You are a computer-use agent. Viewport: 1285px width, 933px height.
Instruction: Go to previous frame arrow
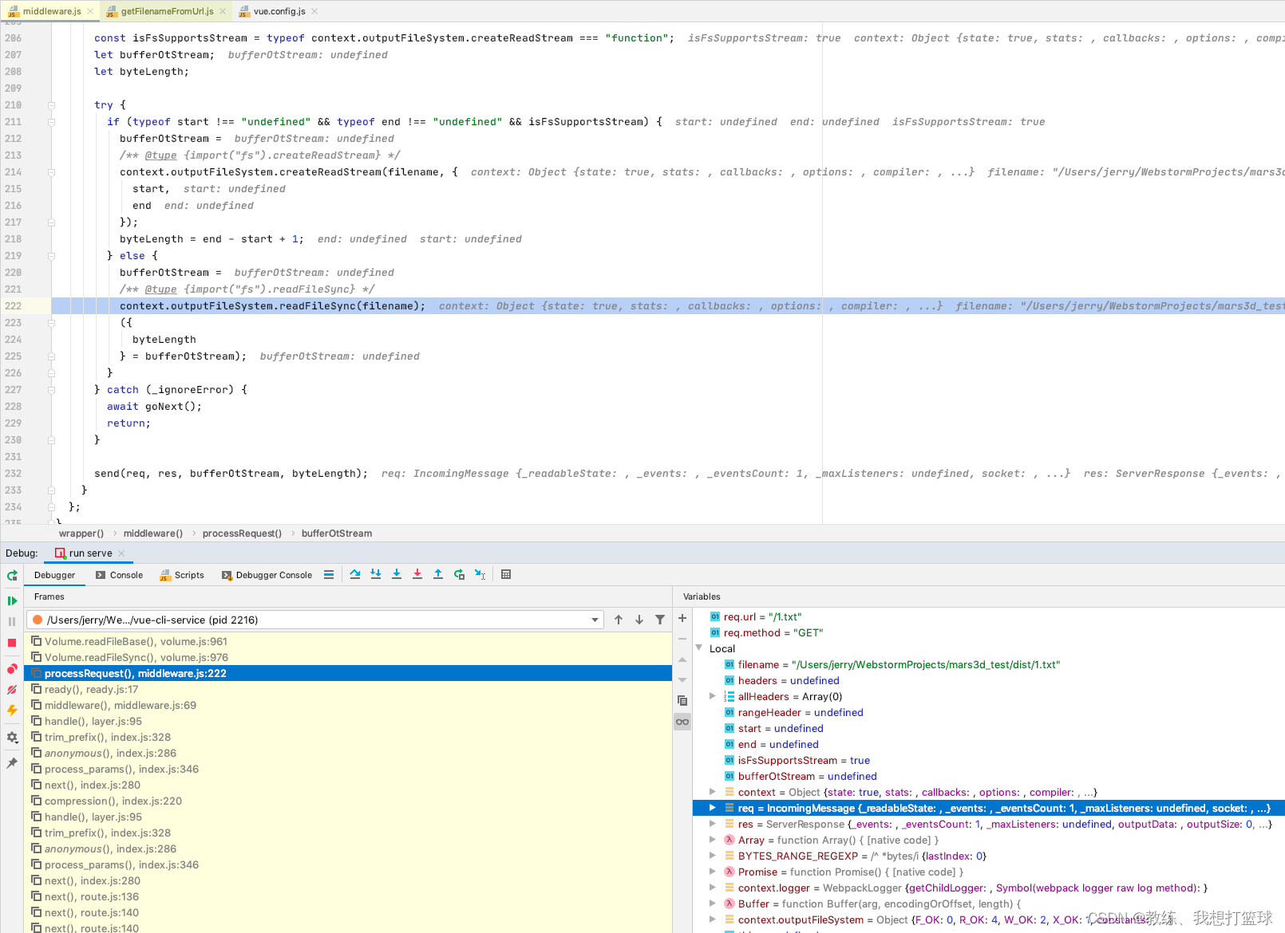[x=619, y=620]
